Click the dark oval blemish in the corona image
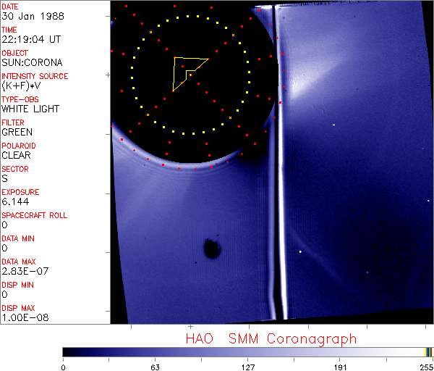This screenshot has width=434, height=371. click(212, 249)
